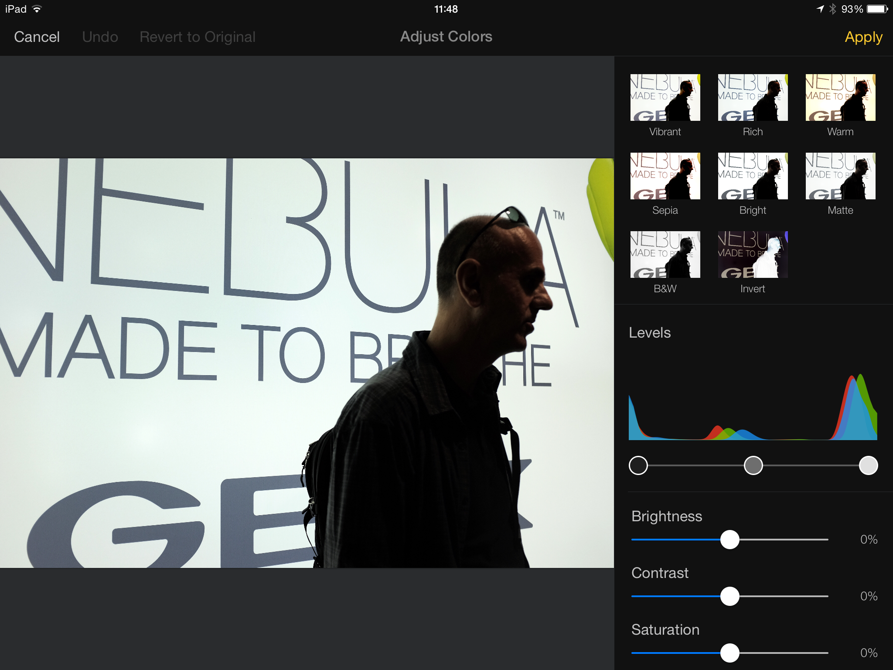
Task: Click the Brightness label
Action: (667, 516)
